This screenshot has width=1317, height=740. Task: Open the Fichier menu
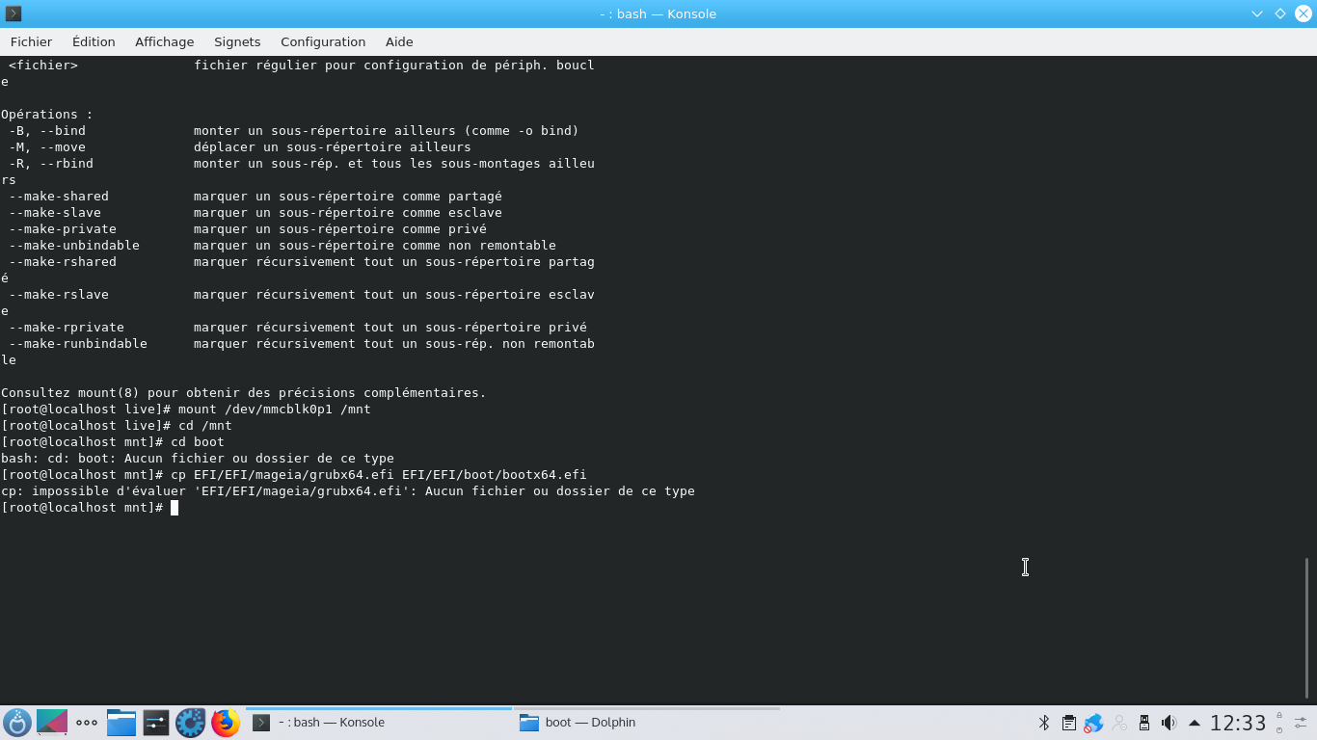[x=31, y=41]
